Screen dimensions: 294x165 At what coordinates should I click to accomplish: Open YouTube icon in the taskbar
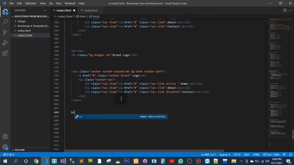click(171, 161)
